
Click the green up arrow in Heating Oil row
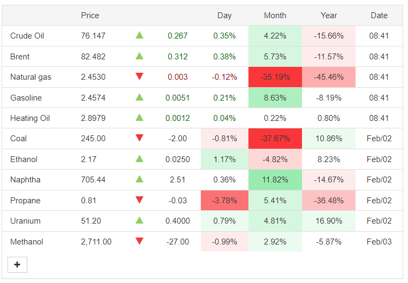[x=139, y=118]
